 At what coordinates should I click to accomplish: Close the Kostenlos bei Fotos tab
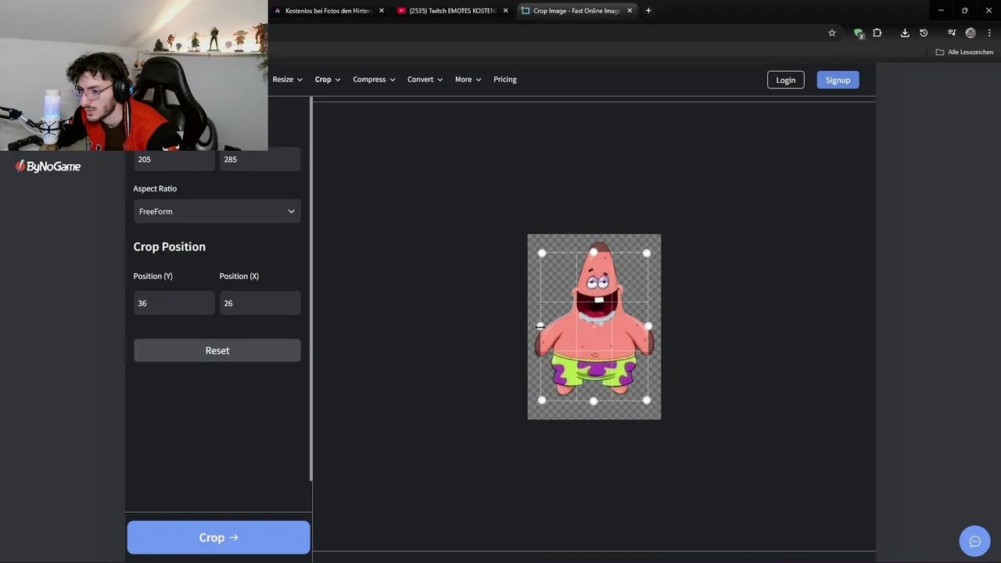coord(381,11)
